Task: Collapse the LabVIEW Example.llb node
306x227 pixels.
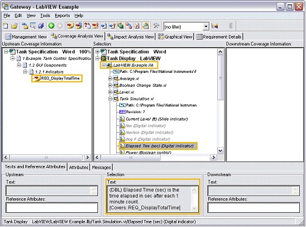Action: click(104, 65)
